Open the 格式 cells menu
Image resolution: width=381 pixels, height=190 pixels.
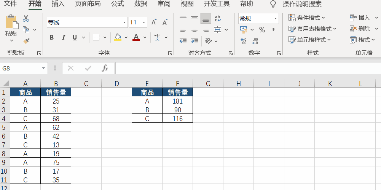pyautogui.click(x=362, y=40)
